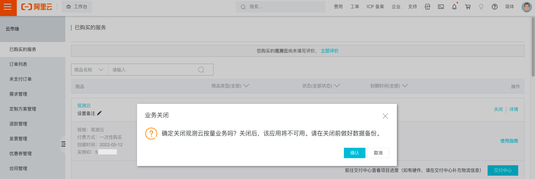This screenshot has height=179, width=535.
Task: Select 已购买的服务 in sidebar
Action: point(32,49)
